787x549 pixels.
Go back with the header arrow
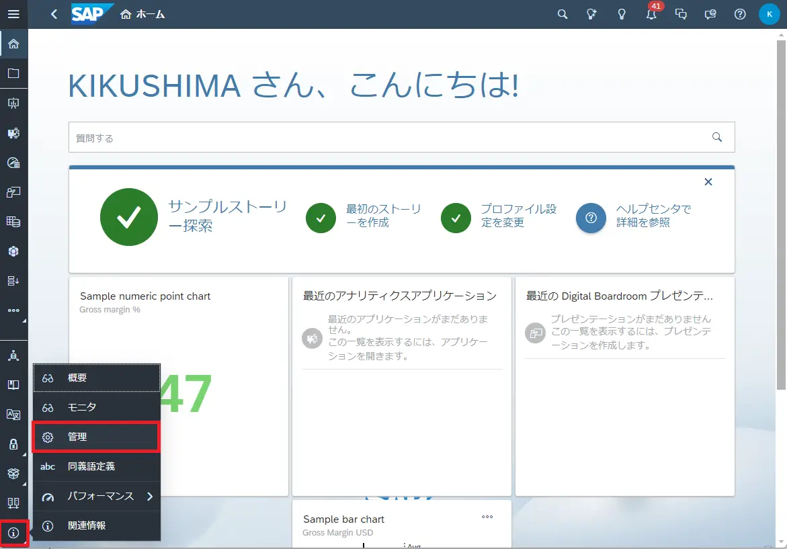pos(54,14)
